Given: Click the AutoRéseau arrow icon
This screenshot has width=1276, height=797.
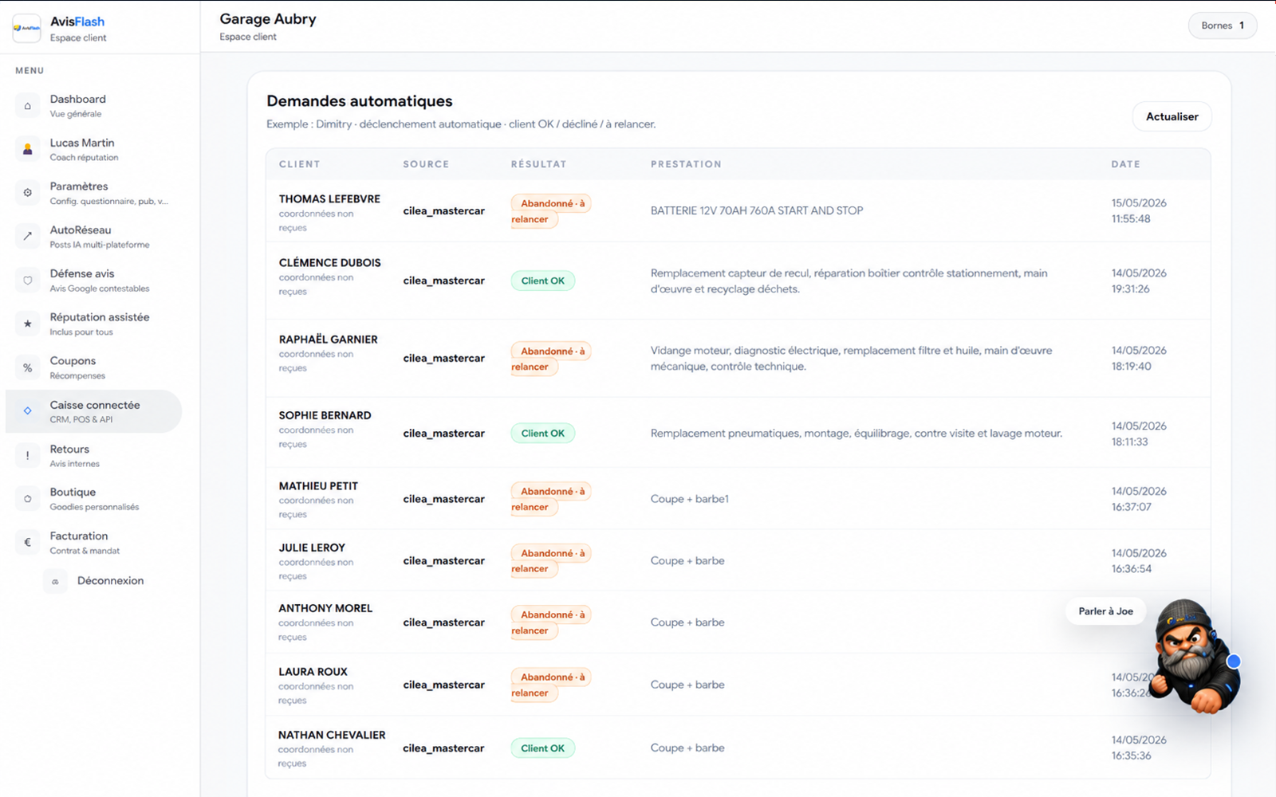Looking at the screenshot, I should click(x=28, y=236).
